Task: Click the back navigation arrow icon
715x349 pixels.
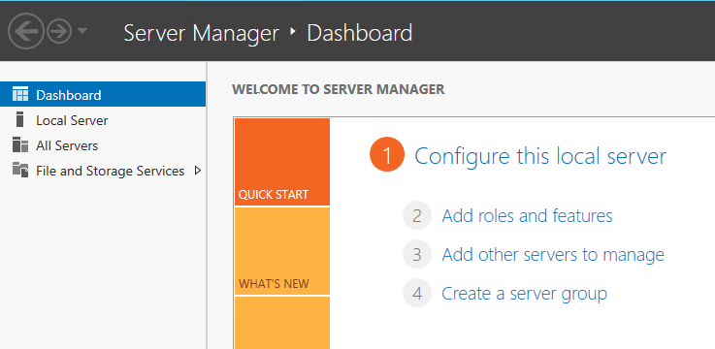Action: 25,31
